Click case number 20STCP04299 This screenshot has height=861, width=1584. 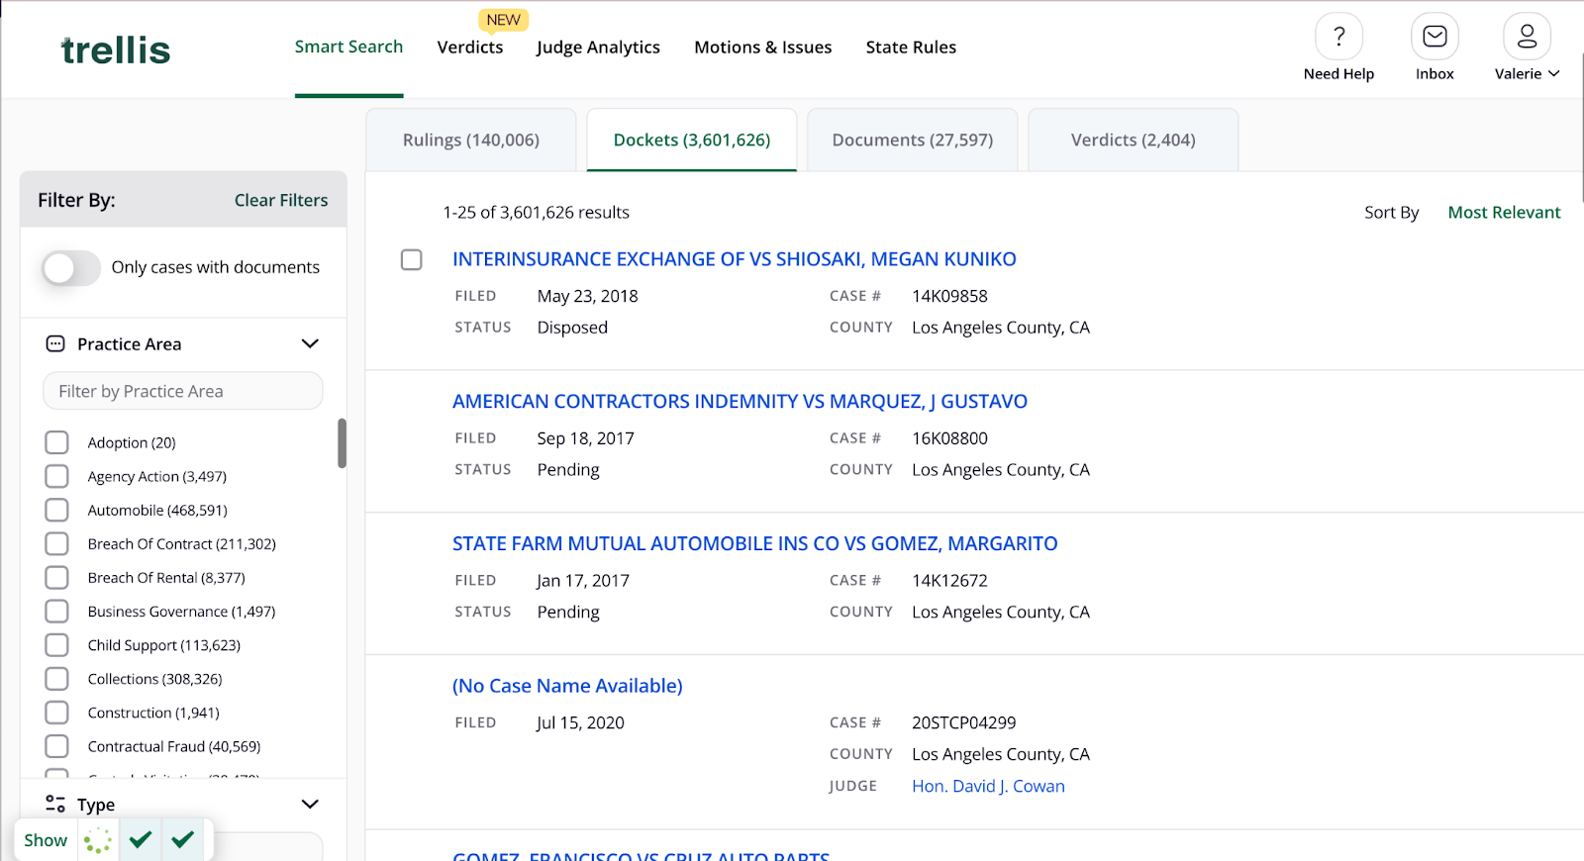pos(963,722)
